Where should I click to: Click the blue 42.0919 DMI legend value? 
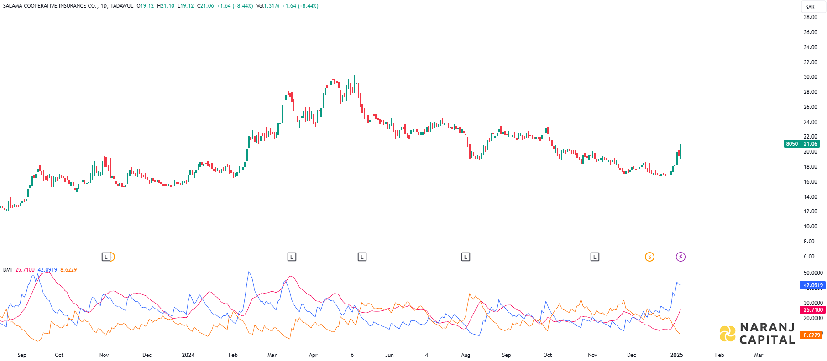47,270
